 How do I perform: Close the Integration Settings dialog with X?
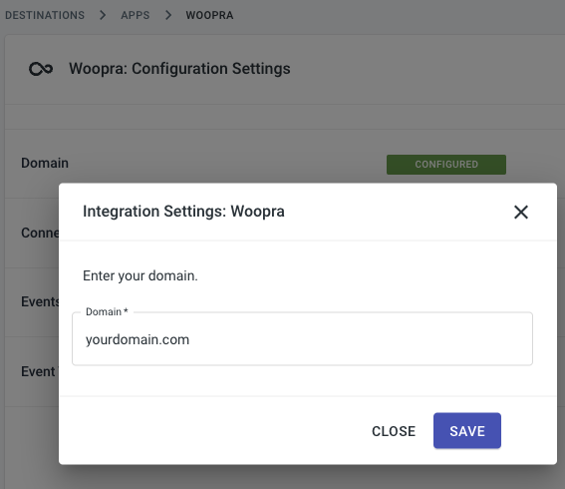coord(521,212)
